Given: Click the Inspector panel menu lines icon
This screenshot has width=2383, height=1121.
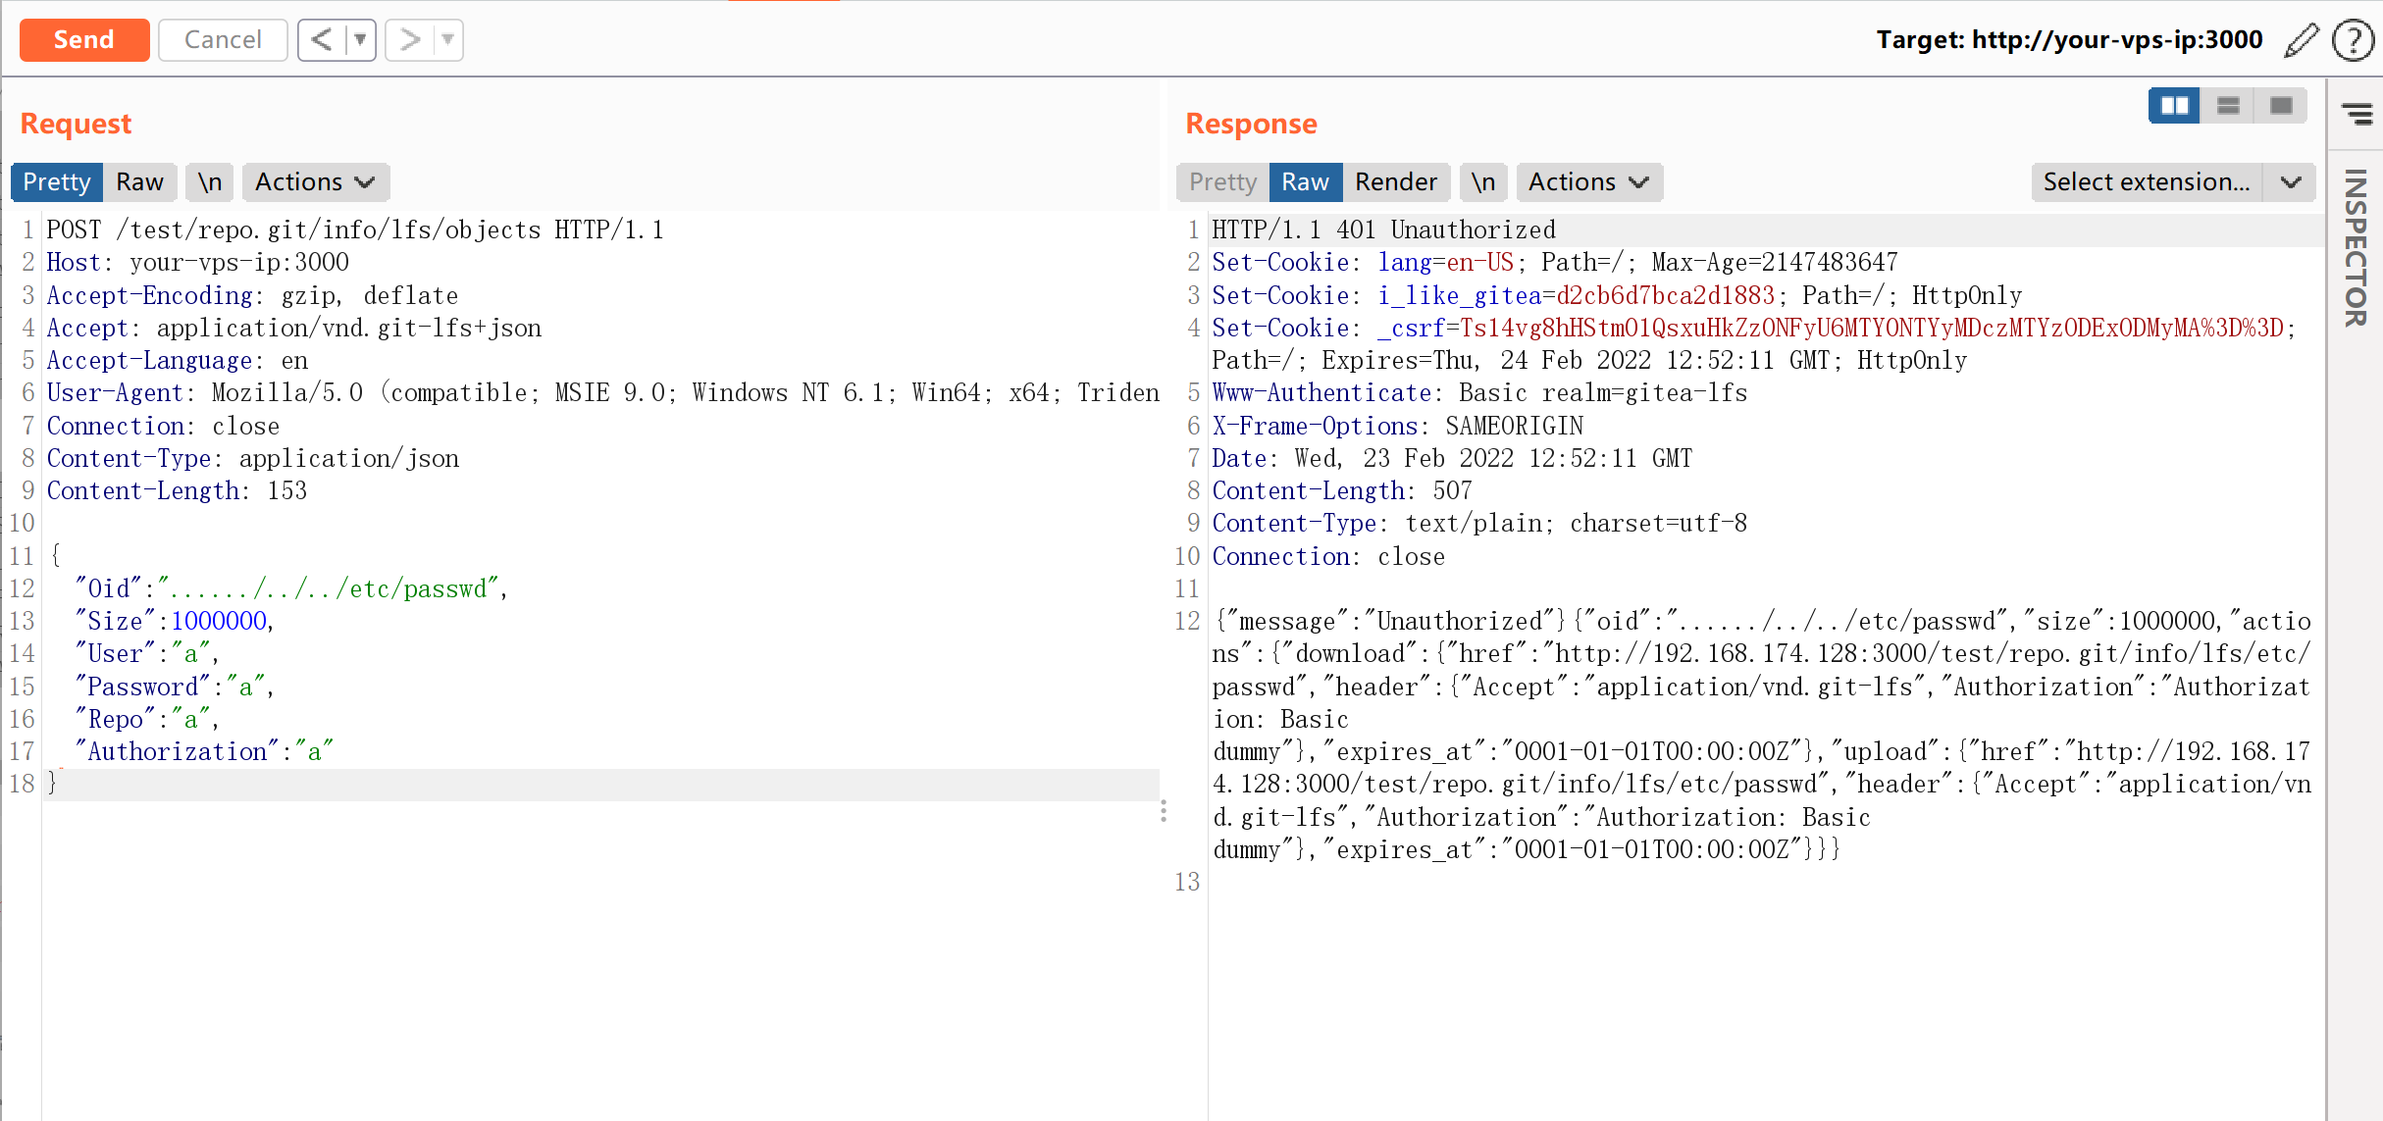Looking at the screenshot, I should (x=2357, y=114).
